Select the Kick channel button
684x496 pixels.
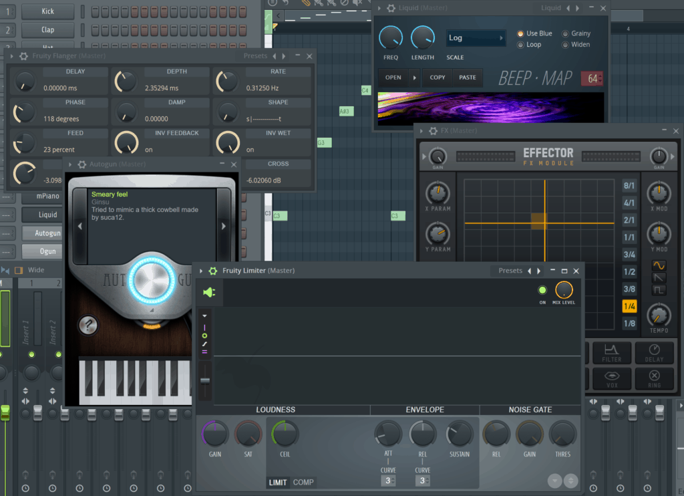point(48,11)
